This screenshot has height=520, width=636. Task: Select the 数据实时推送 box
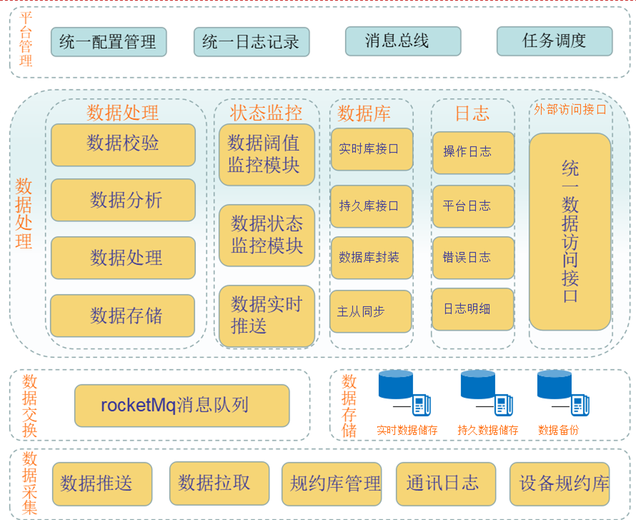point(267,316)
